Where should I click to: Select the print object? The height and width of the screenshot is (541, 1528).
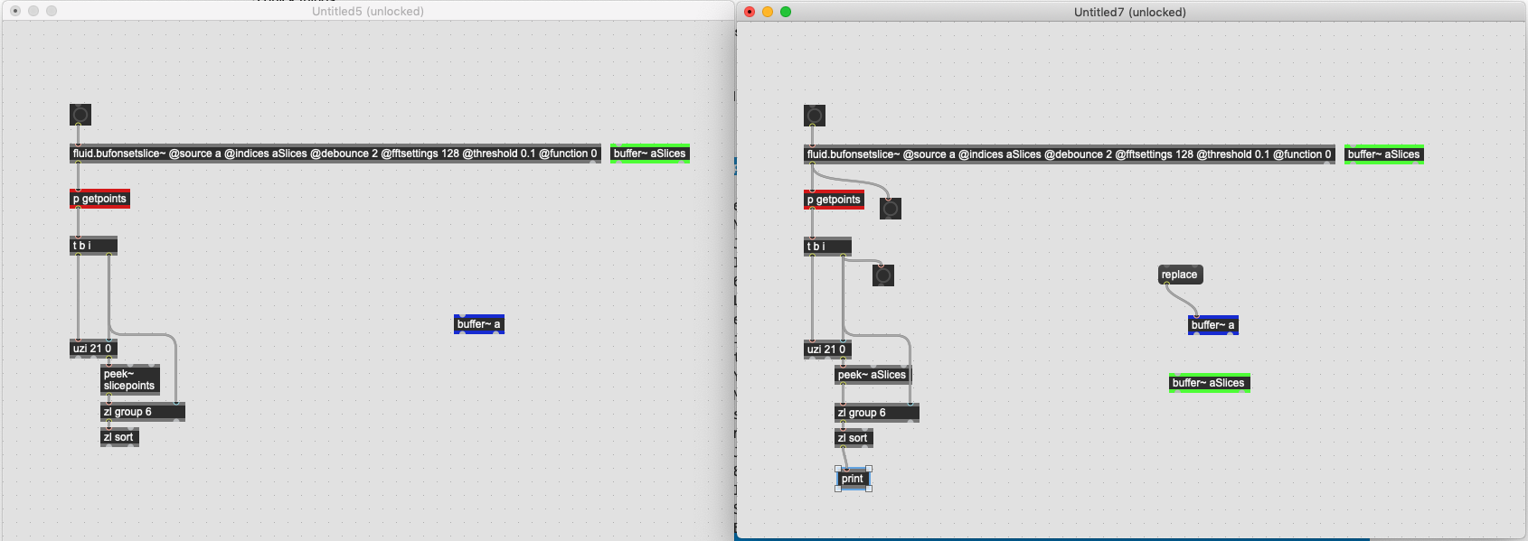[x=854, y=480]
